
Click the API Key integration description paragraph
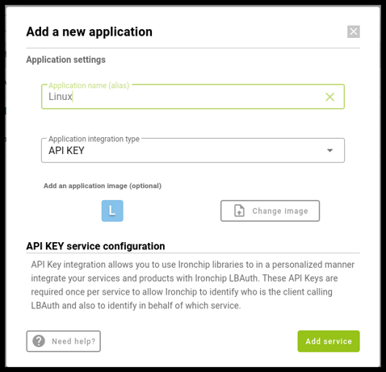pos(192,285)
